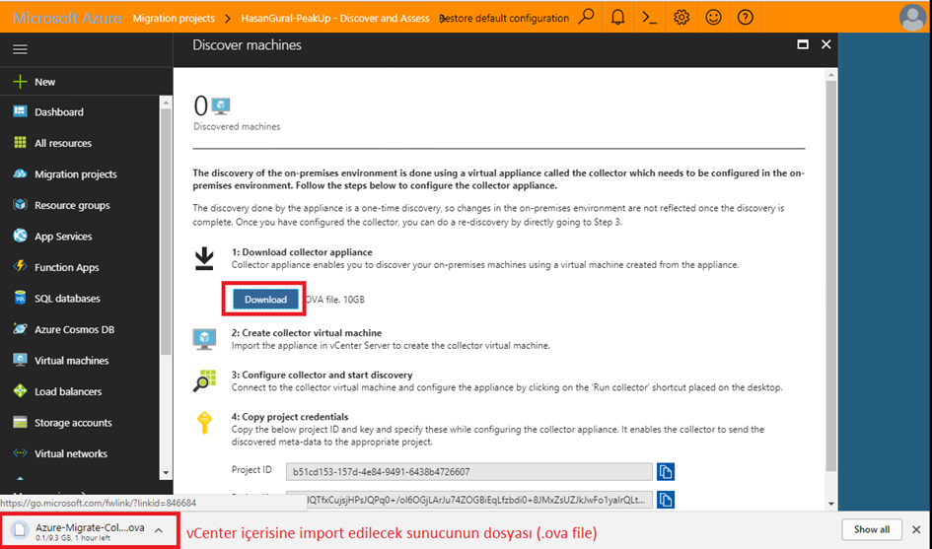The image size is (932, 549).
Task: Copy the Project ID to clipboard
Action: point(666,472)
